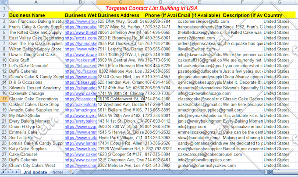Image resolution: width=298 pixels, height=177 pixels.
Task: Open Sur La Table website link
Action: (x=81, y=138)
